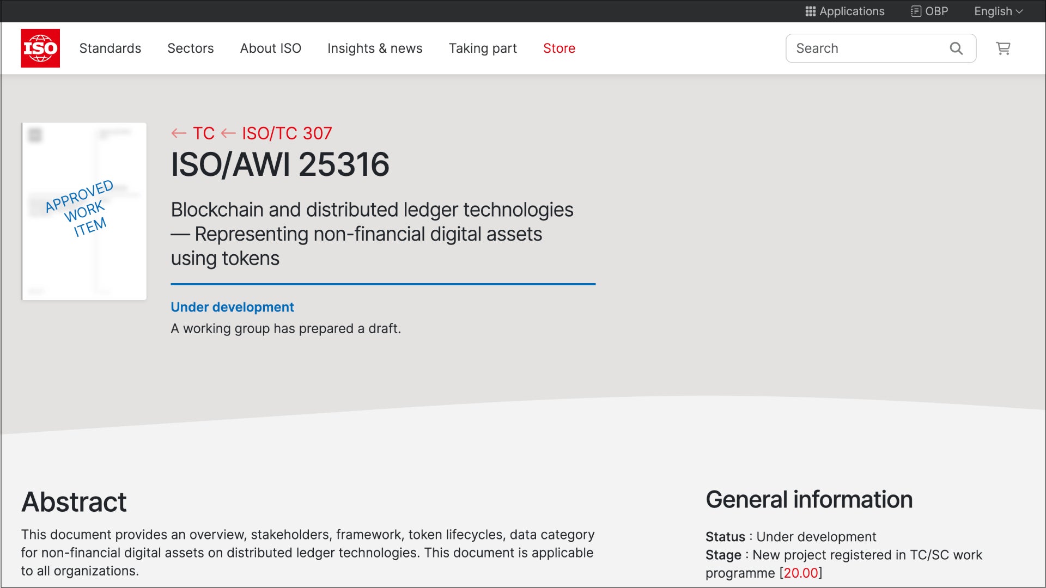
Task: Expand the English language dropdown
Action: (998, 11)
